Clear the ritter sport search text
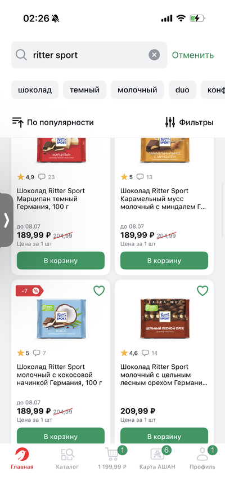The image size is (225, 490). click(154, 55)
